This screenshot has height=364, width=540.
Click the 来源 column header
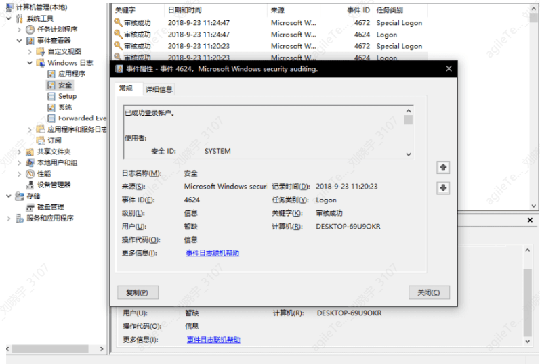point(294,10)
